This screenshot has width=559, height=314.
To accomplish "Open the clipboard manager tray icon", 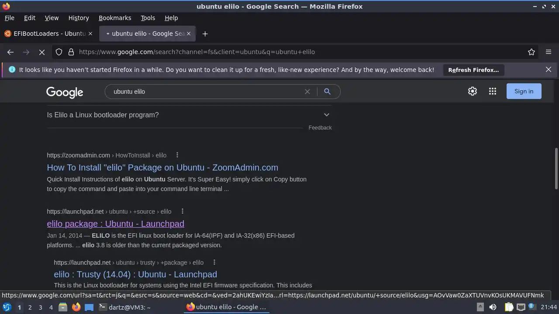I will tap(509, 307).
